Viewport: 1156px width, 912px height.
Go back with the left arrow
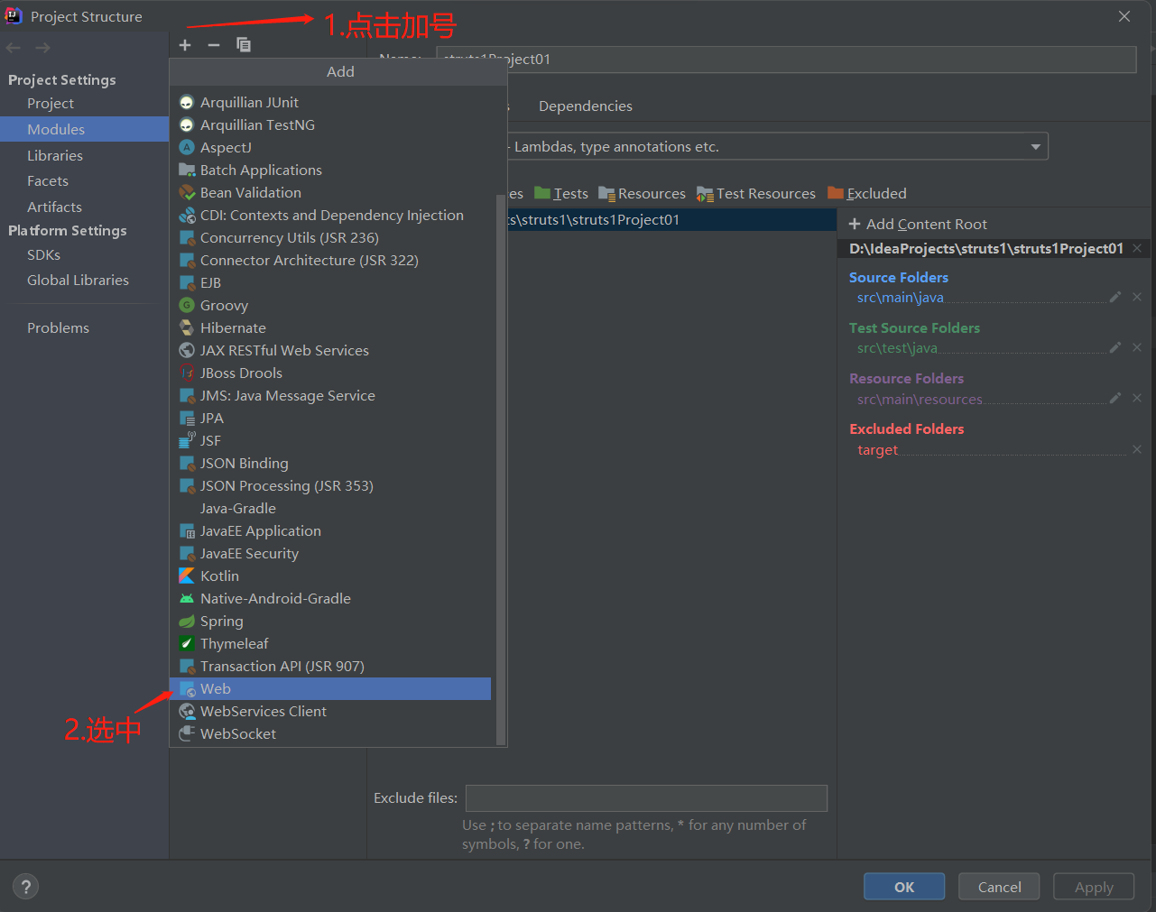14,48
